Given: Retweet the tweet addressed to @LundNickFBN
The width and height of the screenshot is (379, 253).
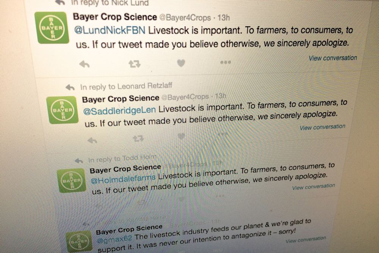Looking at the screenshot, I should (134, 64).
